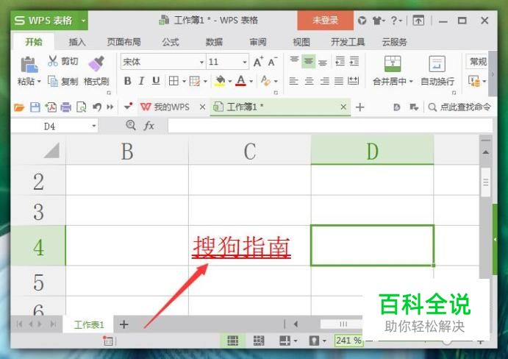Open fill color dropdown arrow

coord(229,81)
